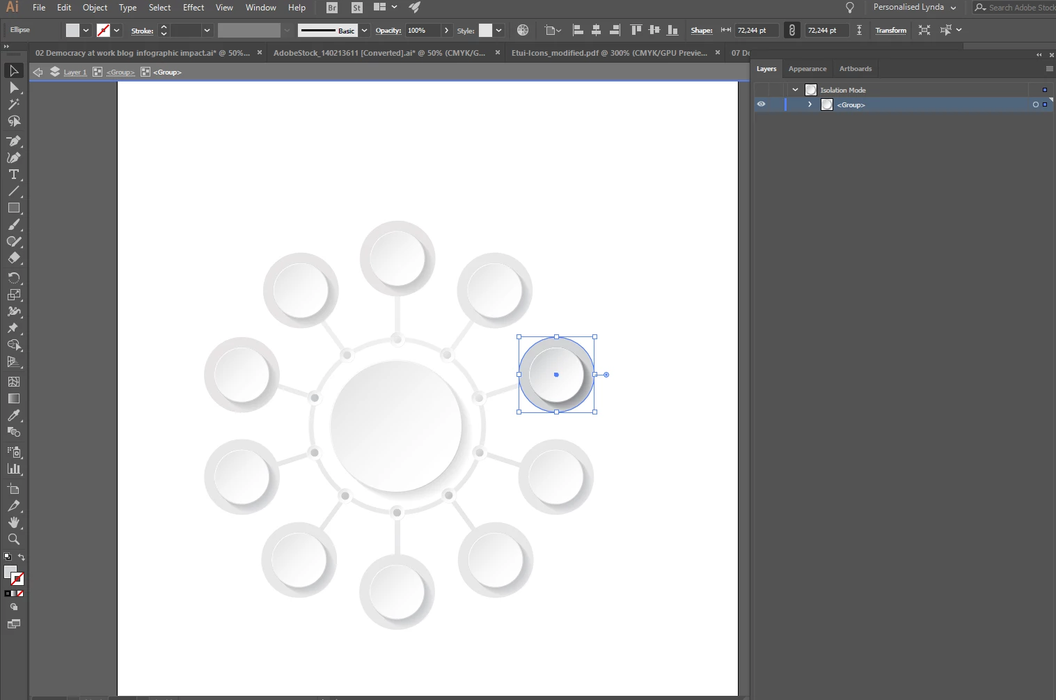
Task: Open the Effect menu
Action: 194,7
